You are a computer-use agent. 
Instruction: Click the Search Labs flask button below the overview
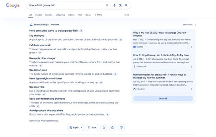(x=104, y=127)
